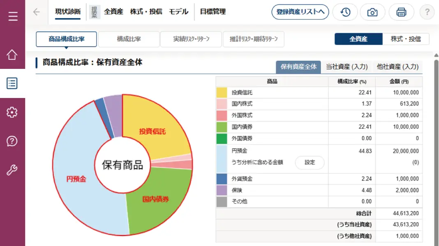
Task: Go back using the left arrow
Action: tap(37, 12)
